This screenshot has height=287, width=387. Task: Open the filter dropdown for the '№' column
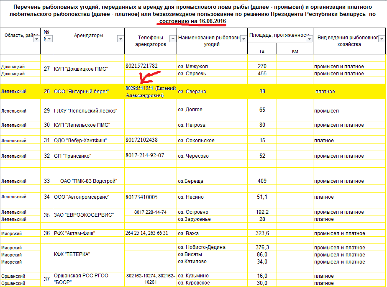click(x=49, y=39)
